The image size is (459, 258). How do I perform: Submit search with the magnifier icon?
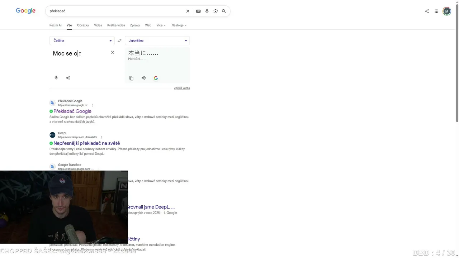pos(224,11)
